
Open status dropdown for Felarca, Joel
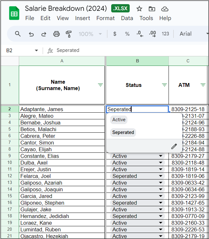point(161,176)
